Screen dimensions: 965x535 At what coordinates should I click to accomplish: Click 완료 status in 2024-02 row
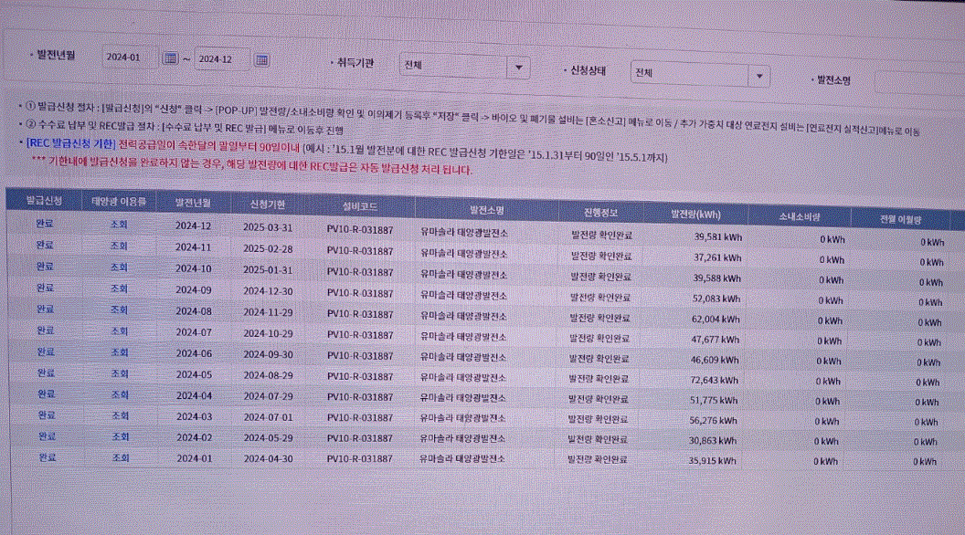[x=47, y=436]
